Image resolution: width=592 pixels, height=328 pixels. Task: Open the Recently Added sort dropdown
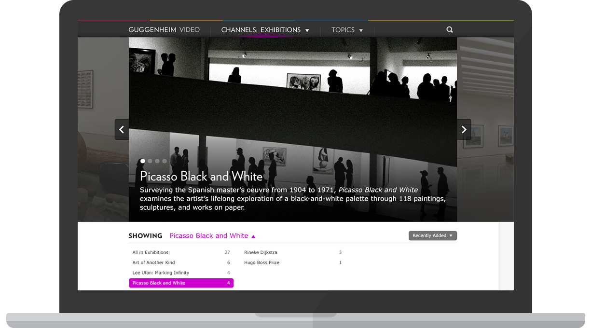pos(432,235)
